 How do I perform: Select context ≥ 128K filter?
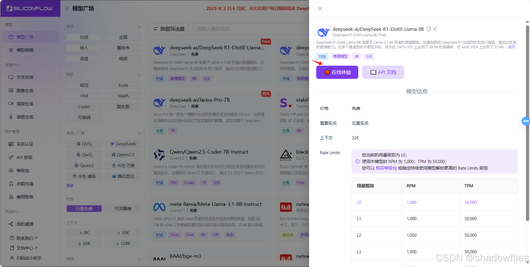point(123,244)
